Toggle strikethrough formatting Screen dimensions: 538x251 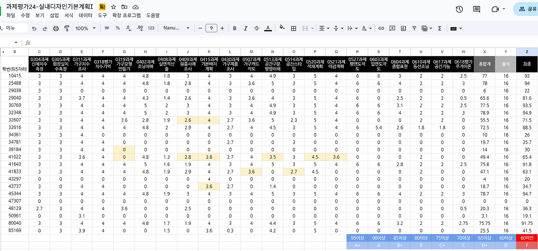click(256, 28)
